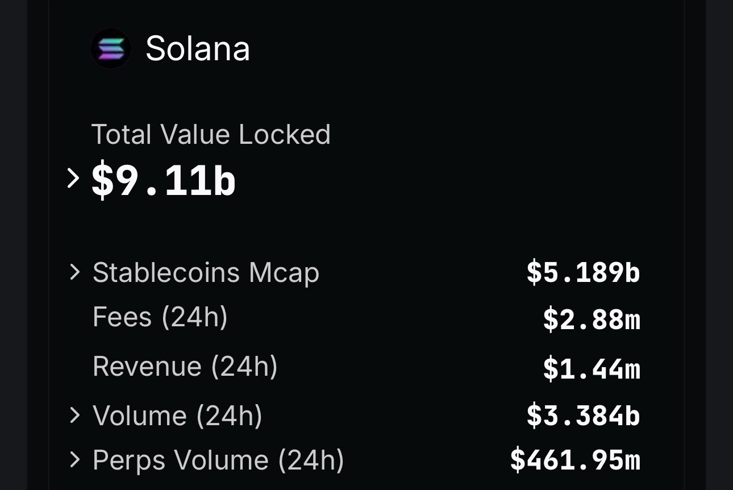733x490 pixels.
Task: Click the Revenue (24h) label
Action: 185,367
